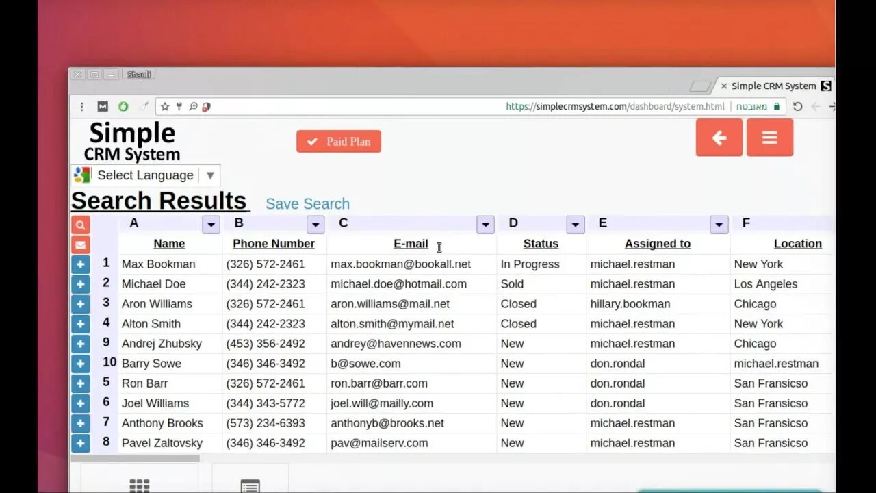Select email b@sowe.com
This screenshot has width=876, height=493.
pos(365,364)
